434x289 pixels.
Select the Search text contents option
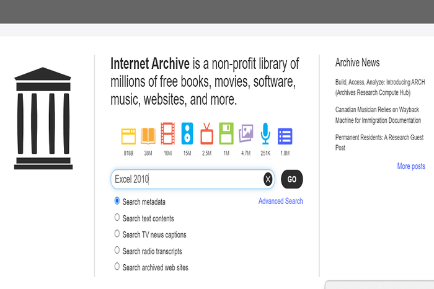[117, 217]
